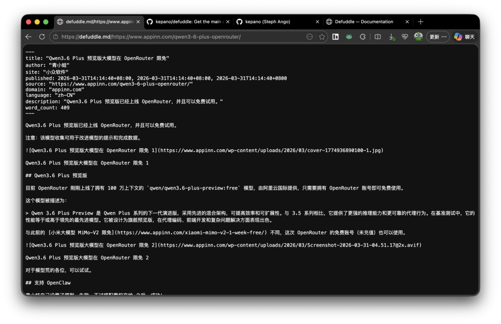Viewport: 501px width, 324px height.
Task: Bookmark this page with the star
Action: 322,37
